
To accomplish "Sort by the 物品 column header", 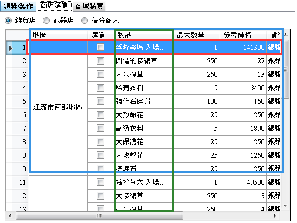I will (143, 35).
